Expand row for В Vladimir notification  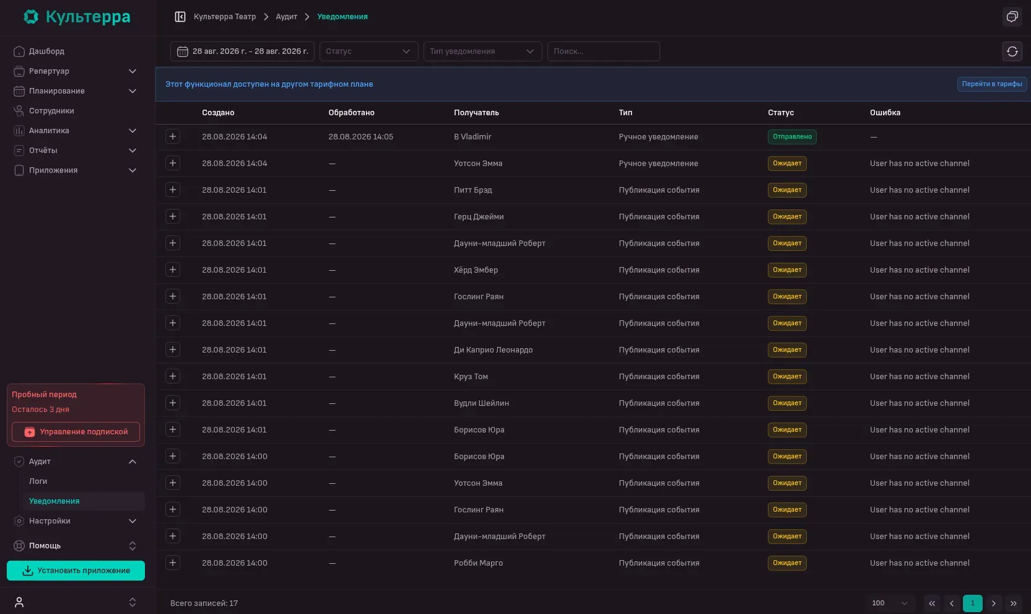[173, 136]
